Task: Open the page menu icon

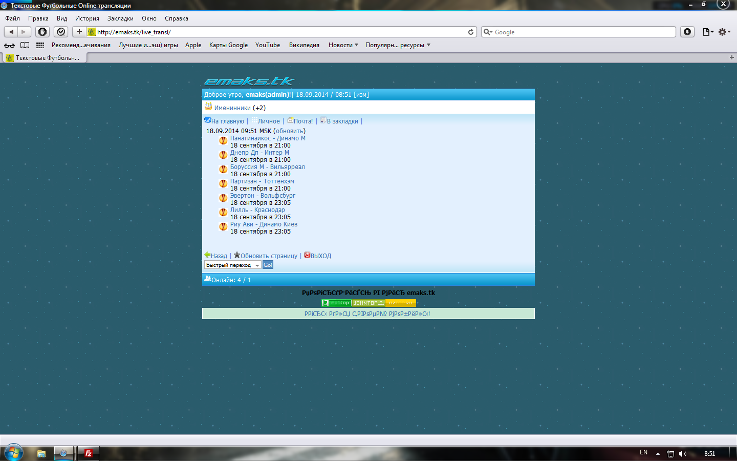Action: pos(708,32)
